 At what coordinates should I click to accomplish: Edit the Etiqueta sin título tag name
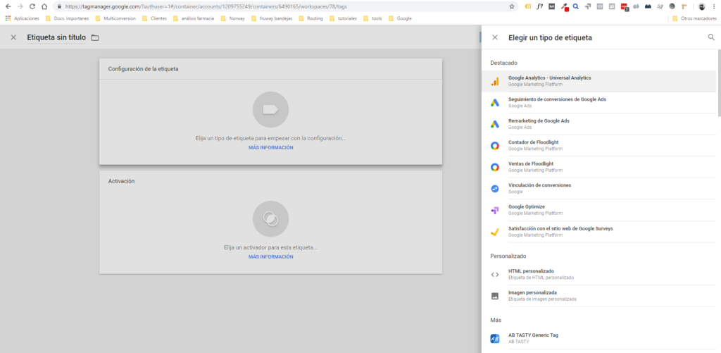(56, 38)
